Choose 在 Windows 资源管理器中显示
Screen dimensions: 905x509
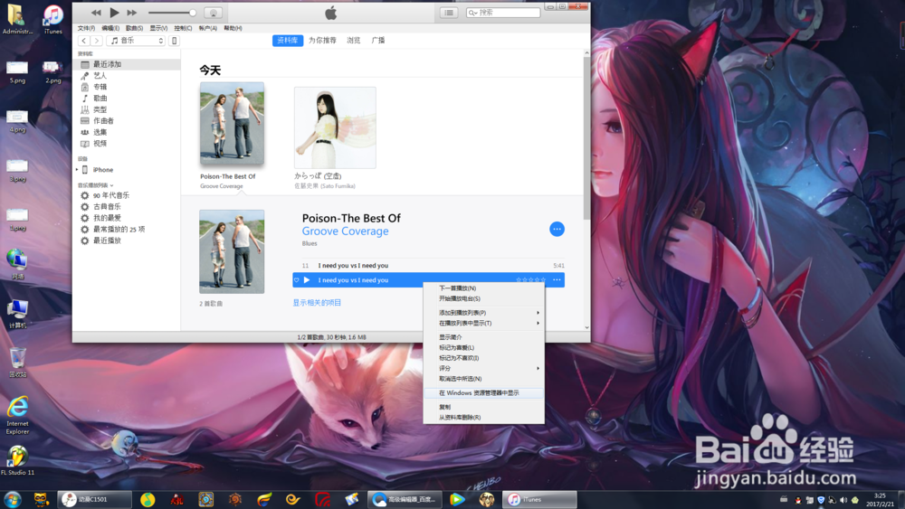[x=483, y=393]
